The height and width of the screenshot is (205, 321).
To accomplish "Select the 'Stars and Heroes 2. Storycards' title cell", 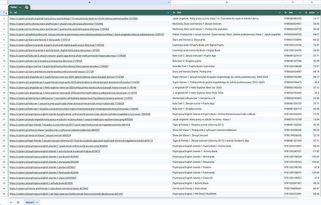I will [227, 40].
